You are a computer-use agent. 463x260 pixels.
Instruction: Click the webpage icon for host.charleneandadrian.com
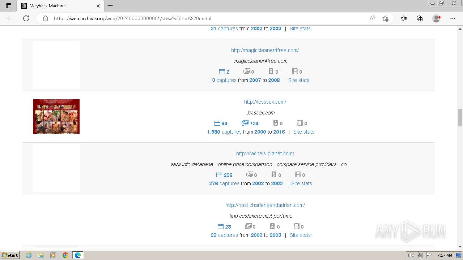tap(221, 226)
